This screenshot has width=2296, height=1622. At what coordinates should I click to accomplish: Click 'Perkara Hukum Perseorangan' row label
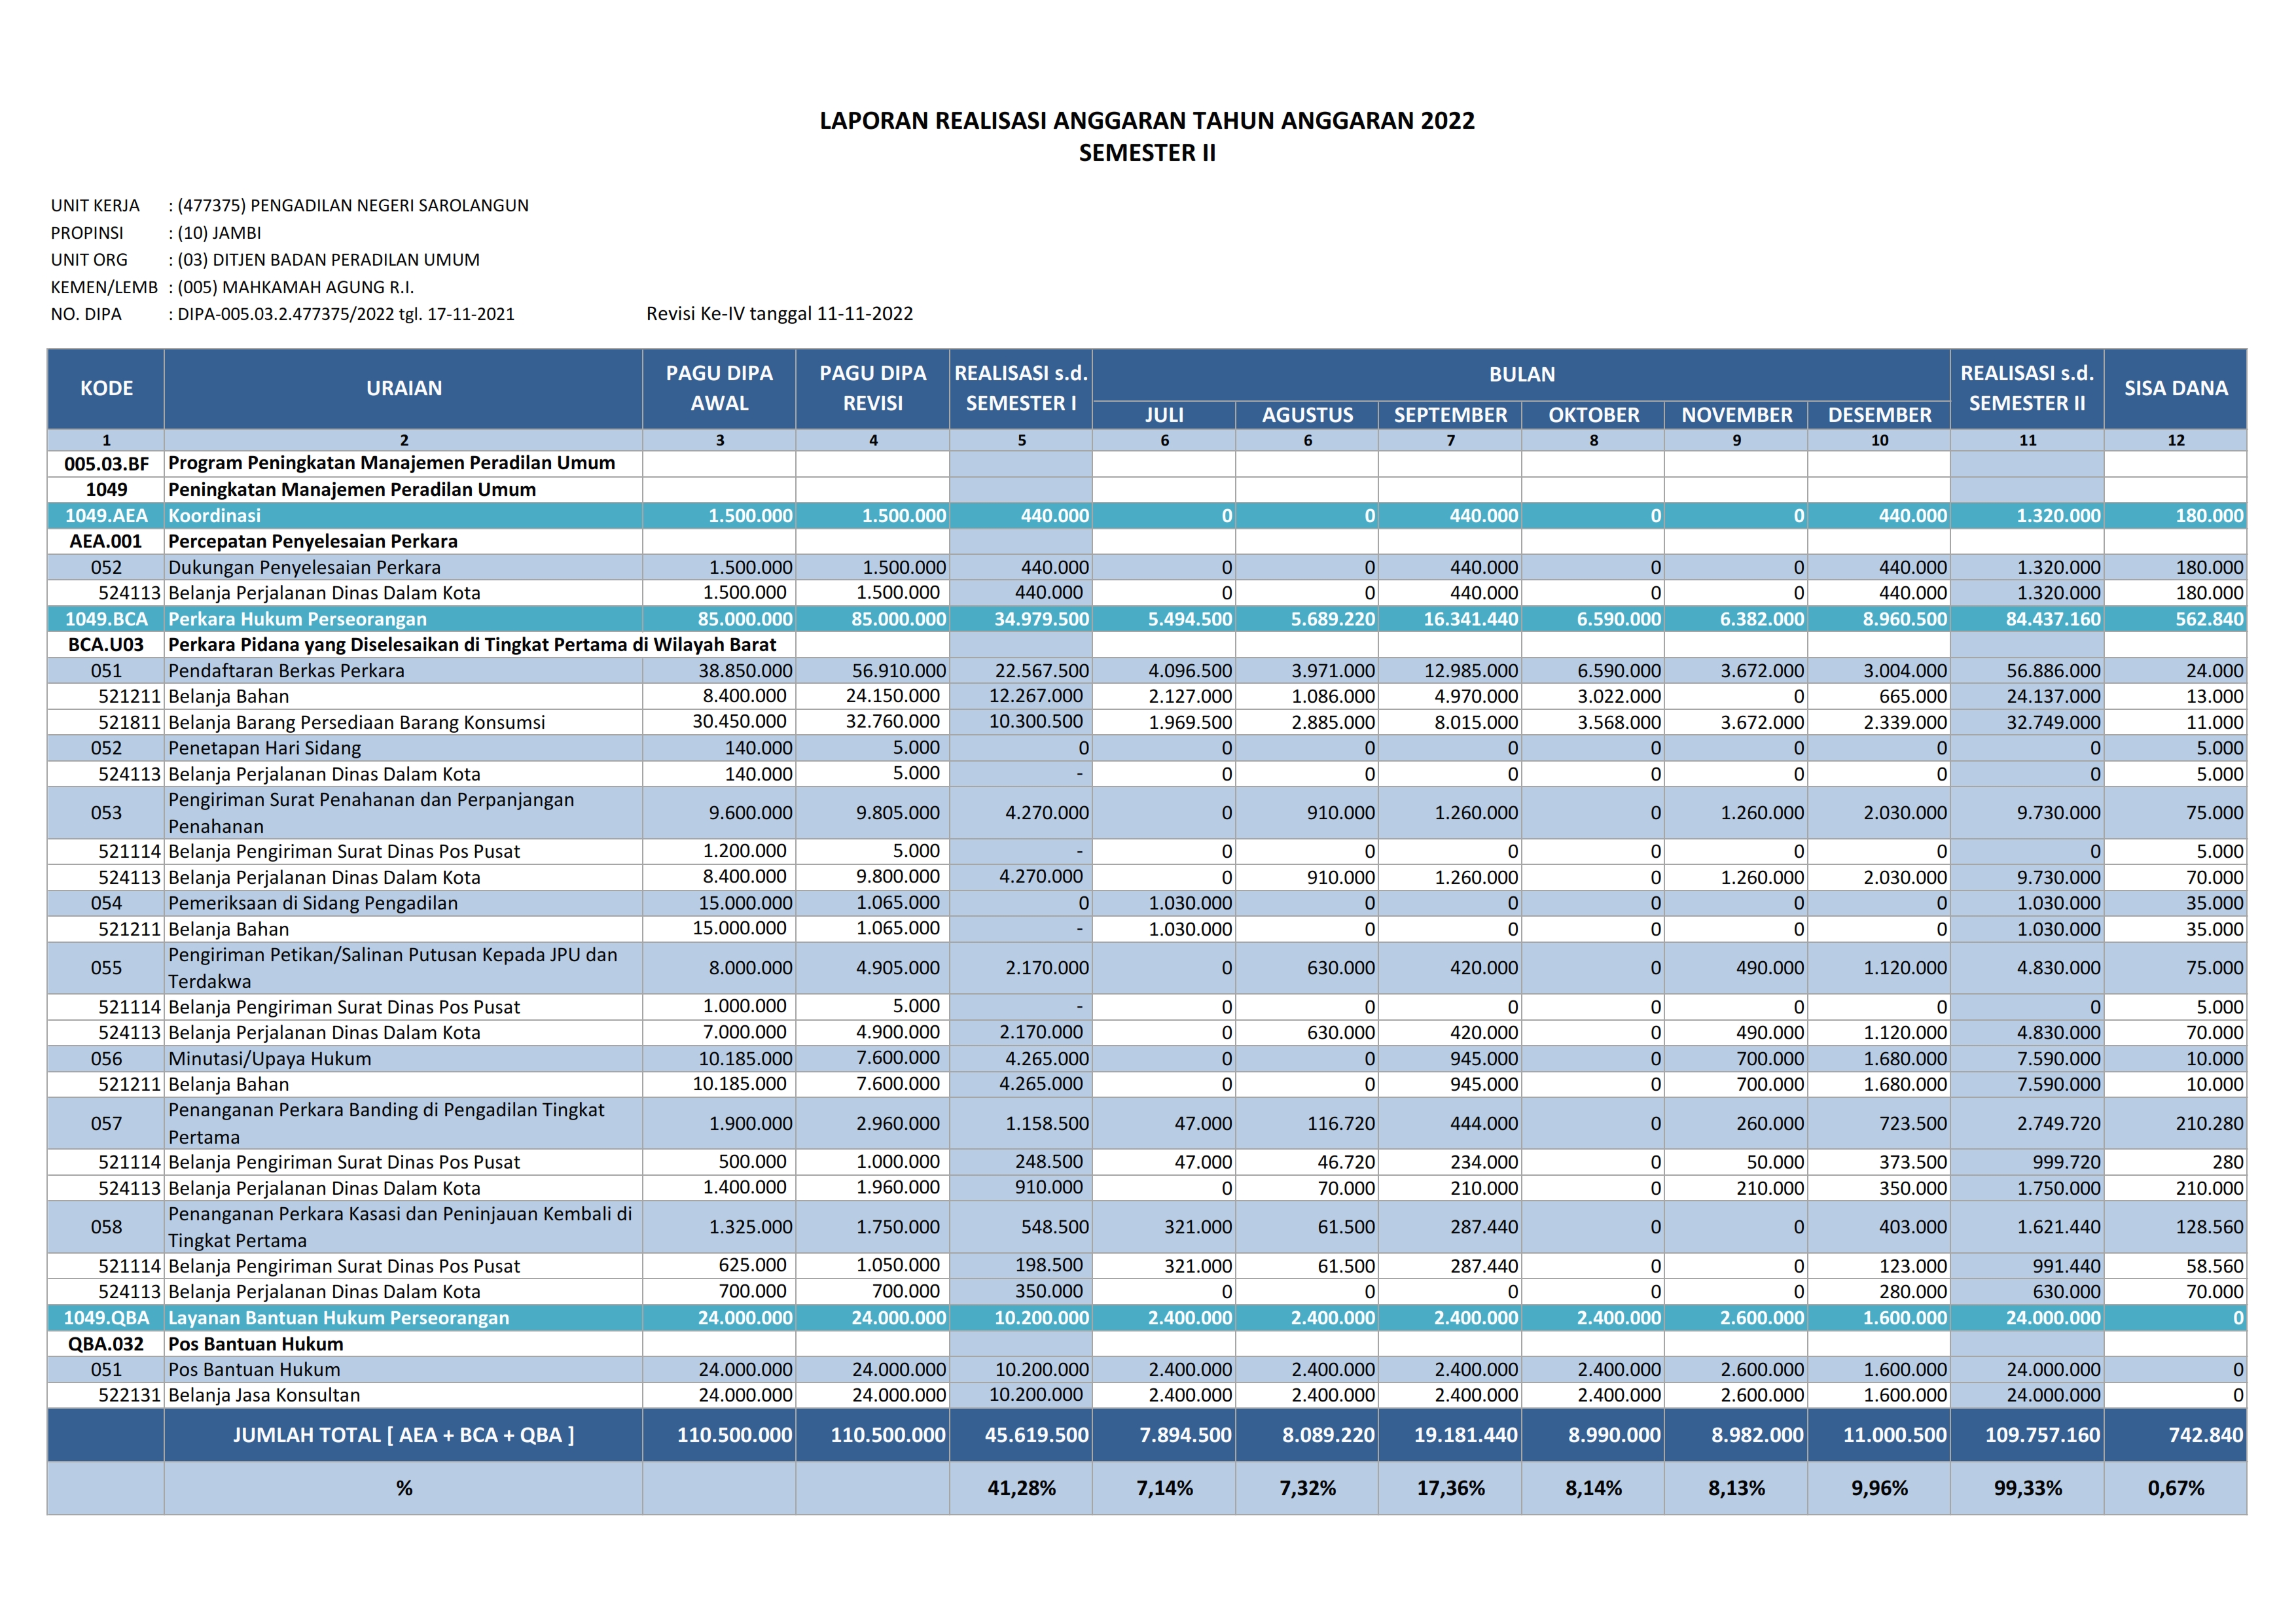[297, 620]
